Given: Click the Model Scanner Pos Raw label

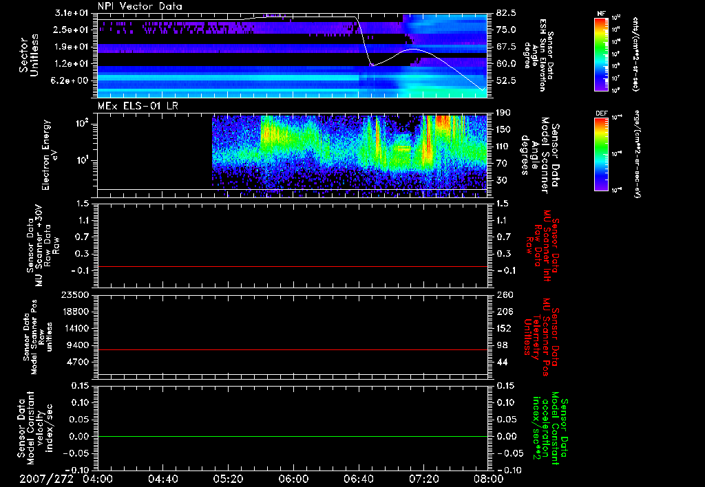Looking at the screenshot, I should [x=38, y=337].
